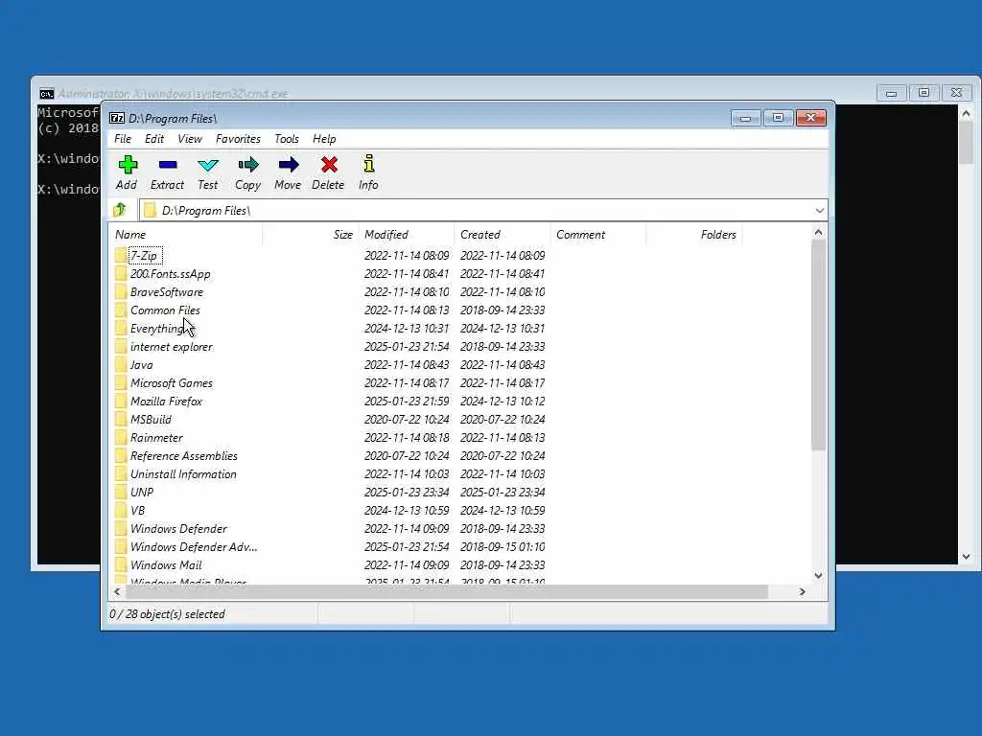The width and height of the screenshot is (982, 736).
Task: Select the Windows Mail folder name
Action: tap(166, 564)
